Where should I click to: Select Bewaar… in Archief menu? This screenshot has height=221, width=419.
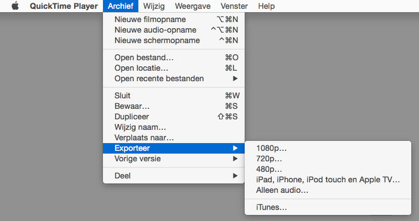tap(174, 106)
